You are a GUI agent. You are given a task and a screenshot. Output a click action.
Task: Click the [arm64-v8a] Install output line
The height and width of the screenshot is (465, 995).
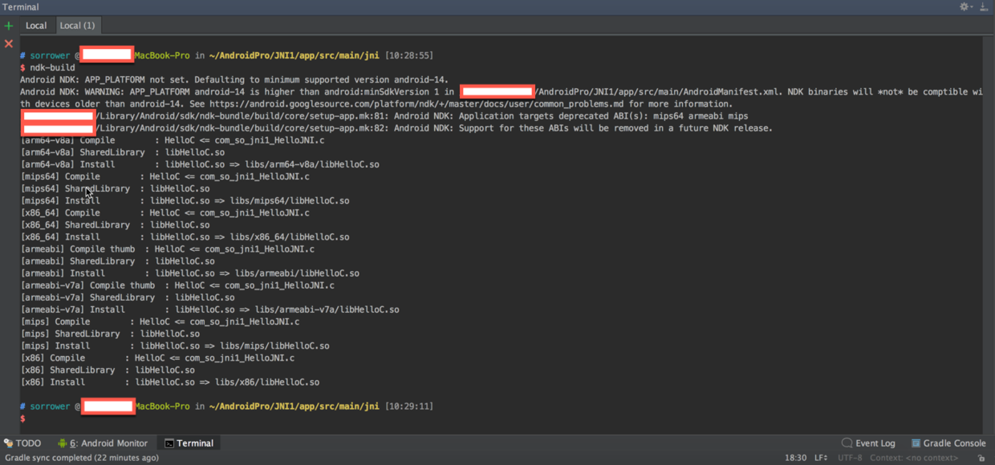[200, 164]
